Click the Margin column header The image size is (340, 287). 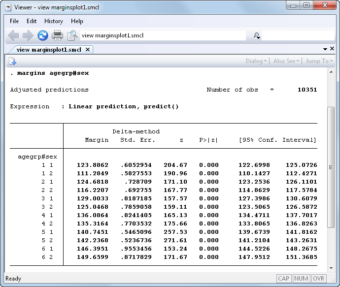coord(97,140)
